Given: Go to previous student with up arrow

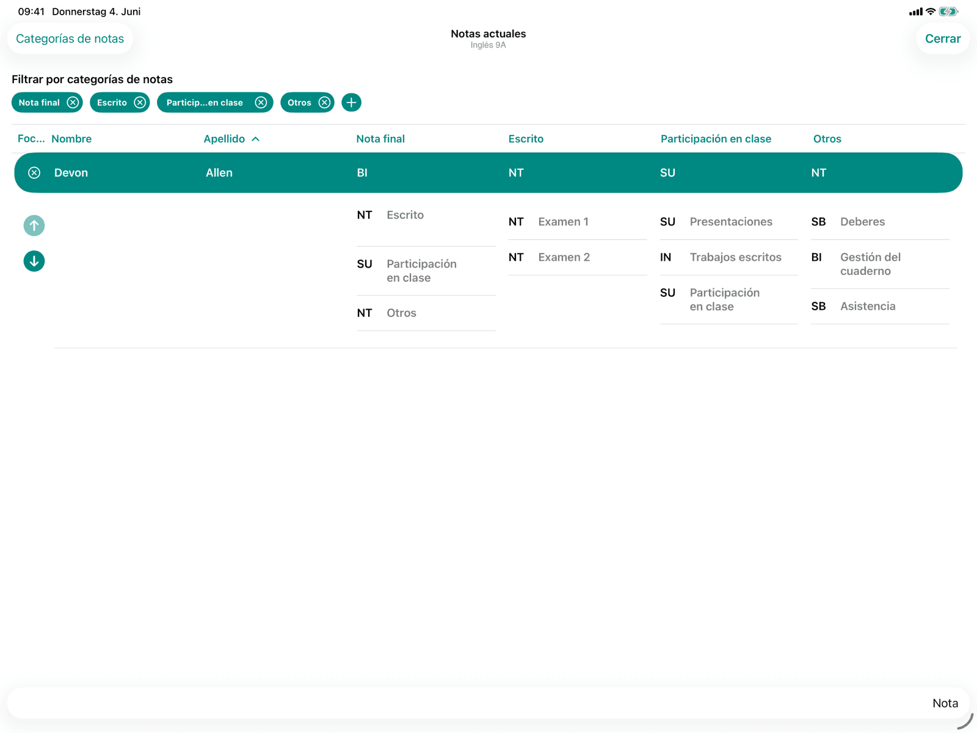Looking at the screenshot, I should [x=34, y=225].
